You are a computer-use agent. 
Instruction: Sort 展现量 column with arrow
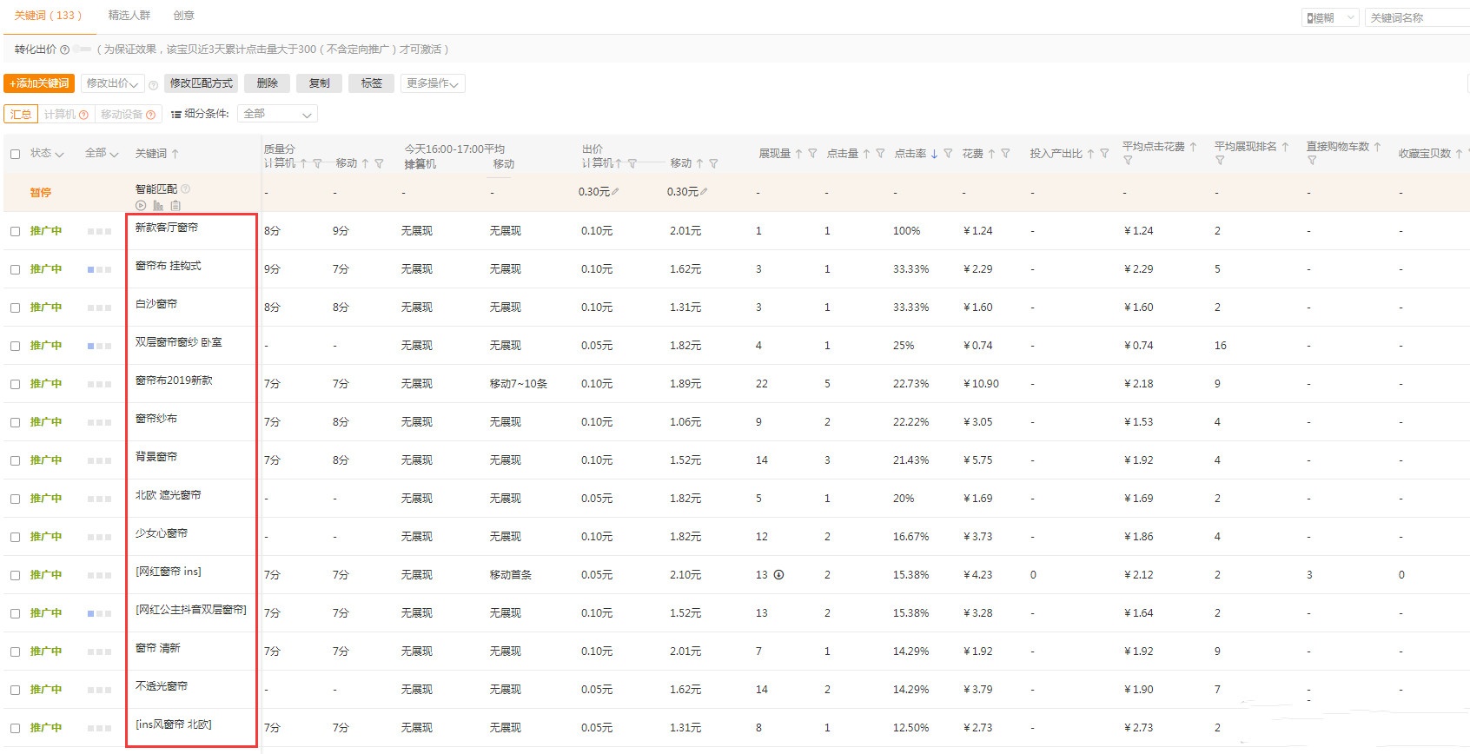coord(798,154)
